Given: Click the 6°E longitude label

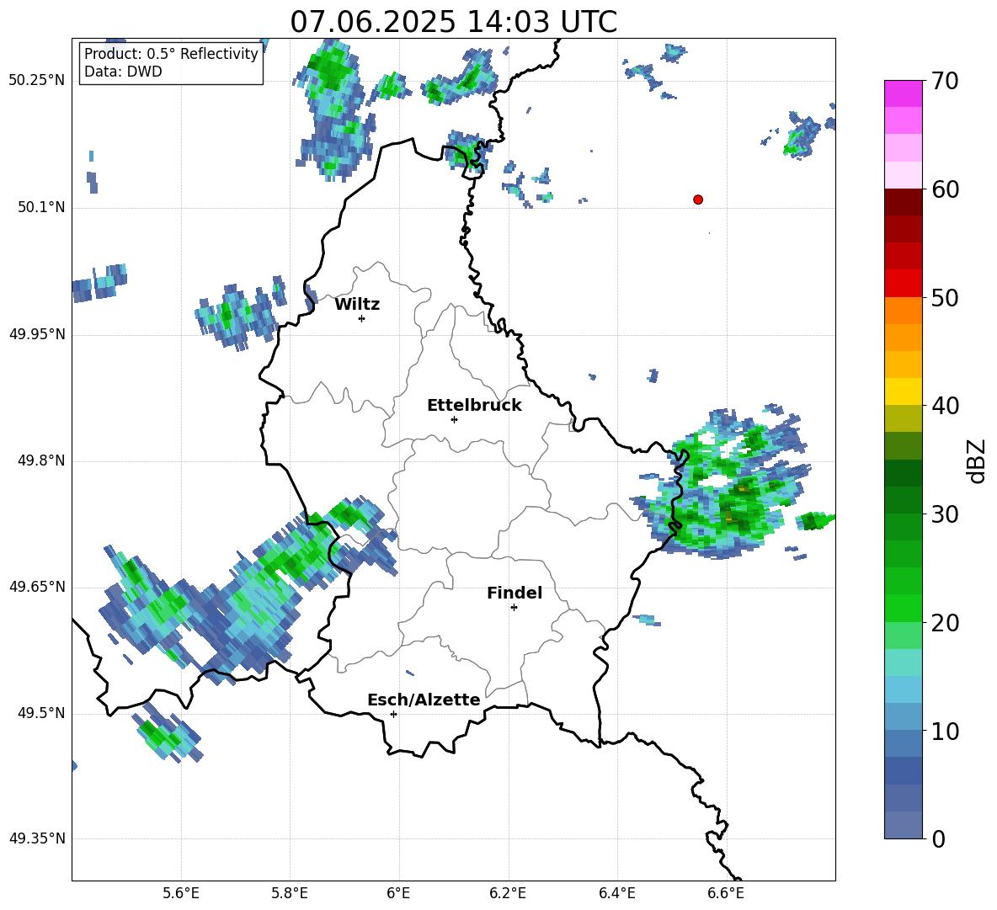Looking at the screenshot, I should (x=398, y=893).
